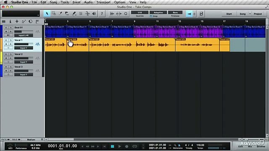Toggle the Snap checkbox
Viewport: 269px width, 151px height.
coord(151,16)
